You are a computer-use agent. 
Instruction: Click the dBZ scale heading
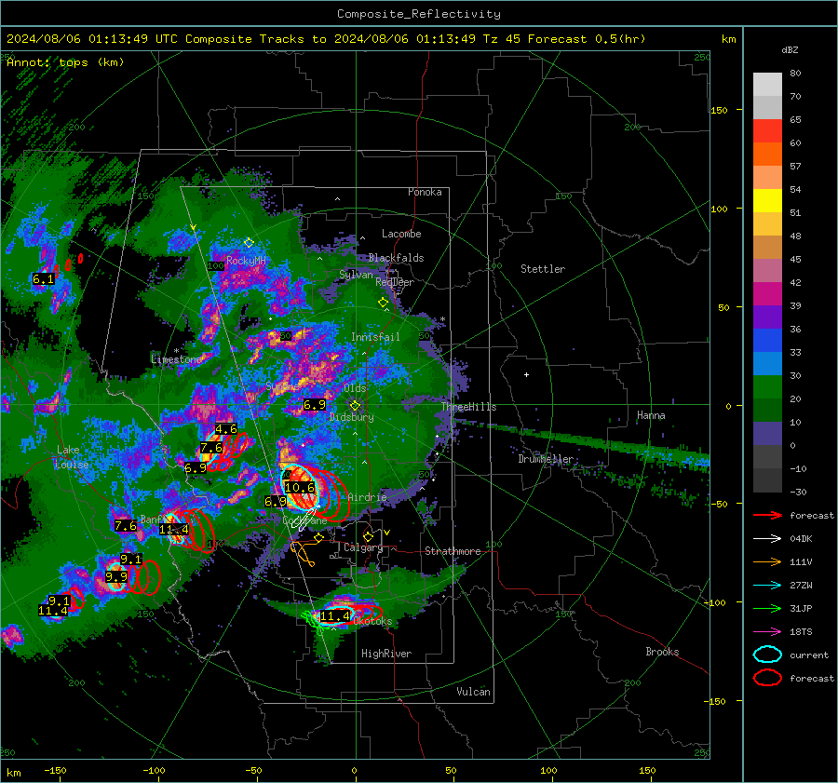click(x=790, y=50)
